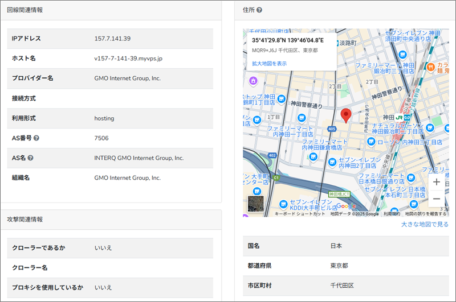Image resolution: width=456 pixels, height=302 pixels.
Task: Click the Google logo on map
Action: click(x=346, y=206)
